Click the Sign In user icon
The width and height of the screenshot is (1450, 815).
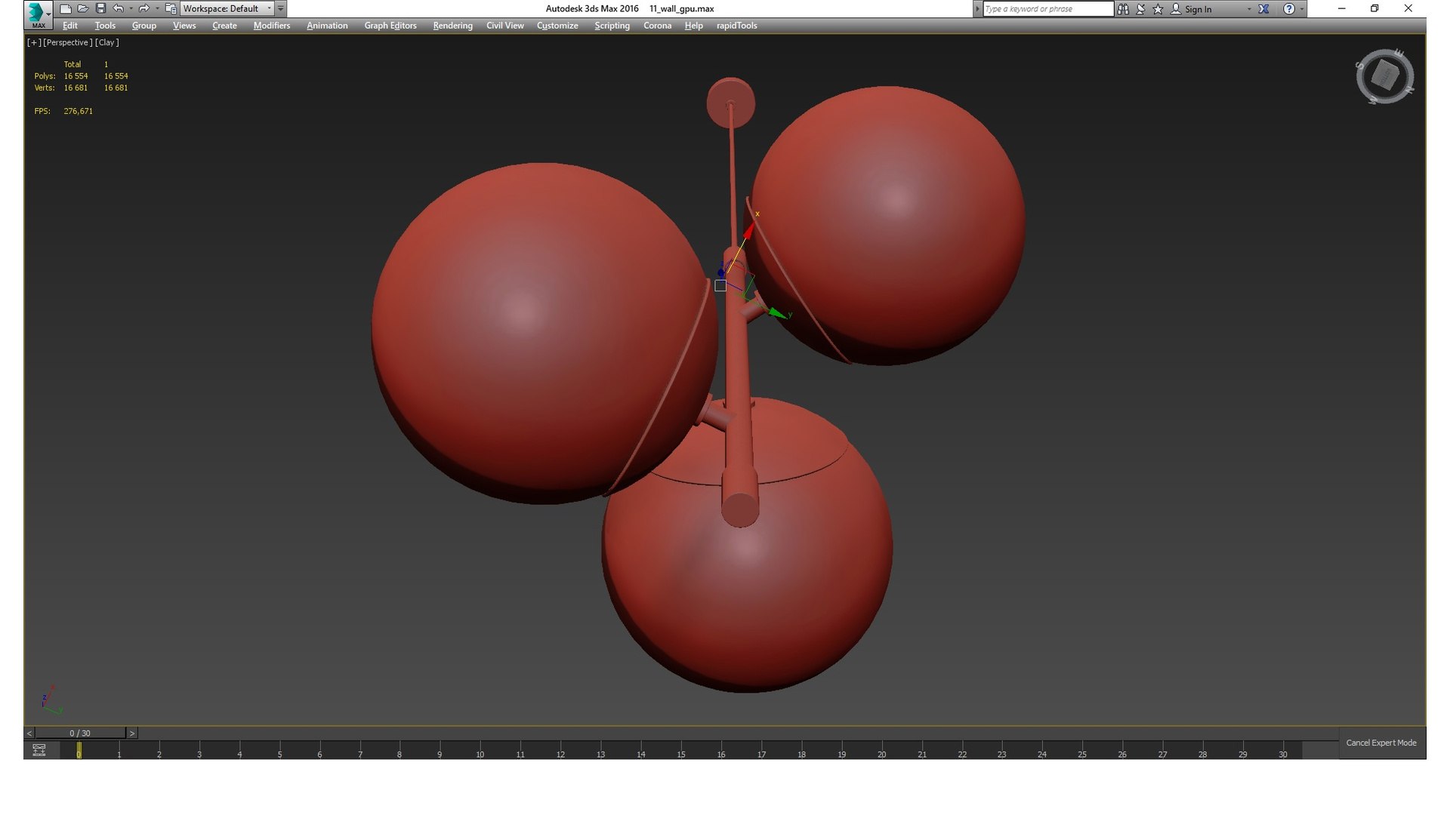click(x=1176, y=9)
